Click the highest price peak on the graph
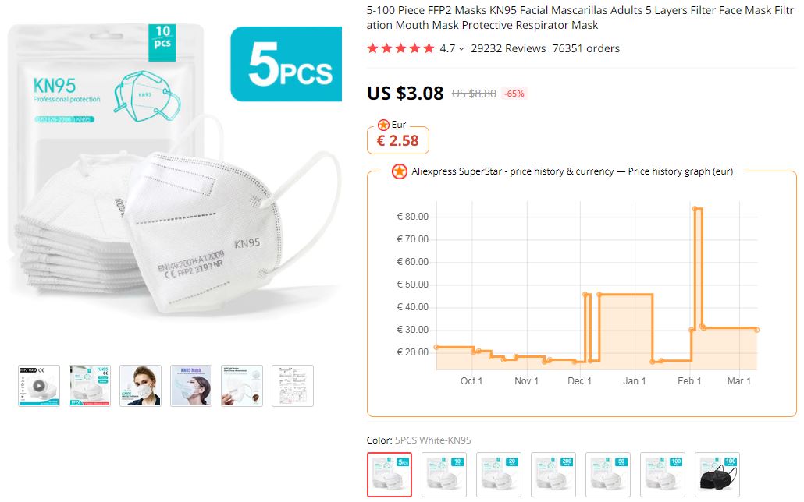 (697, 209)
